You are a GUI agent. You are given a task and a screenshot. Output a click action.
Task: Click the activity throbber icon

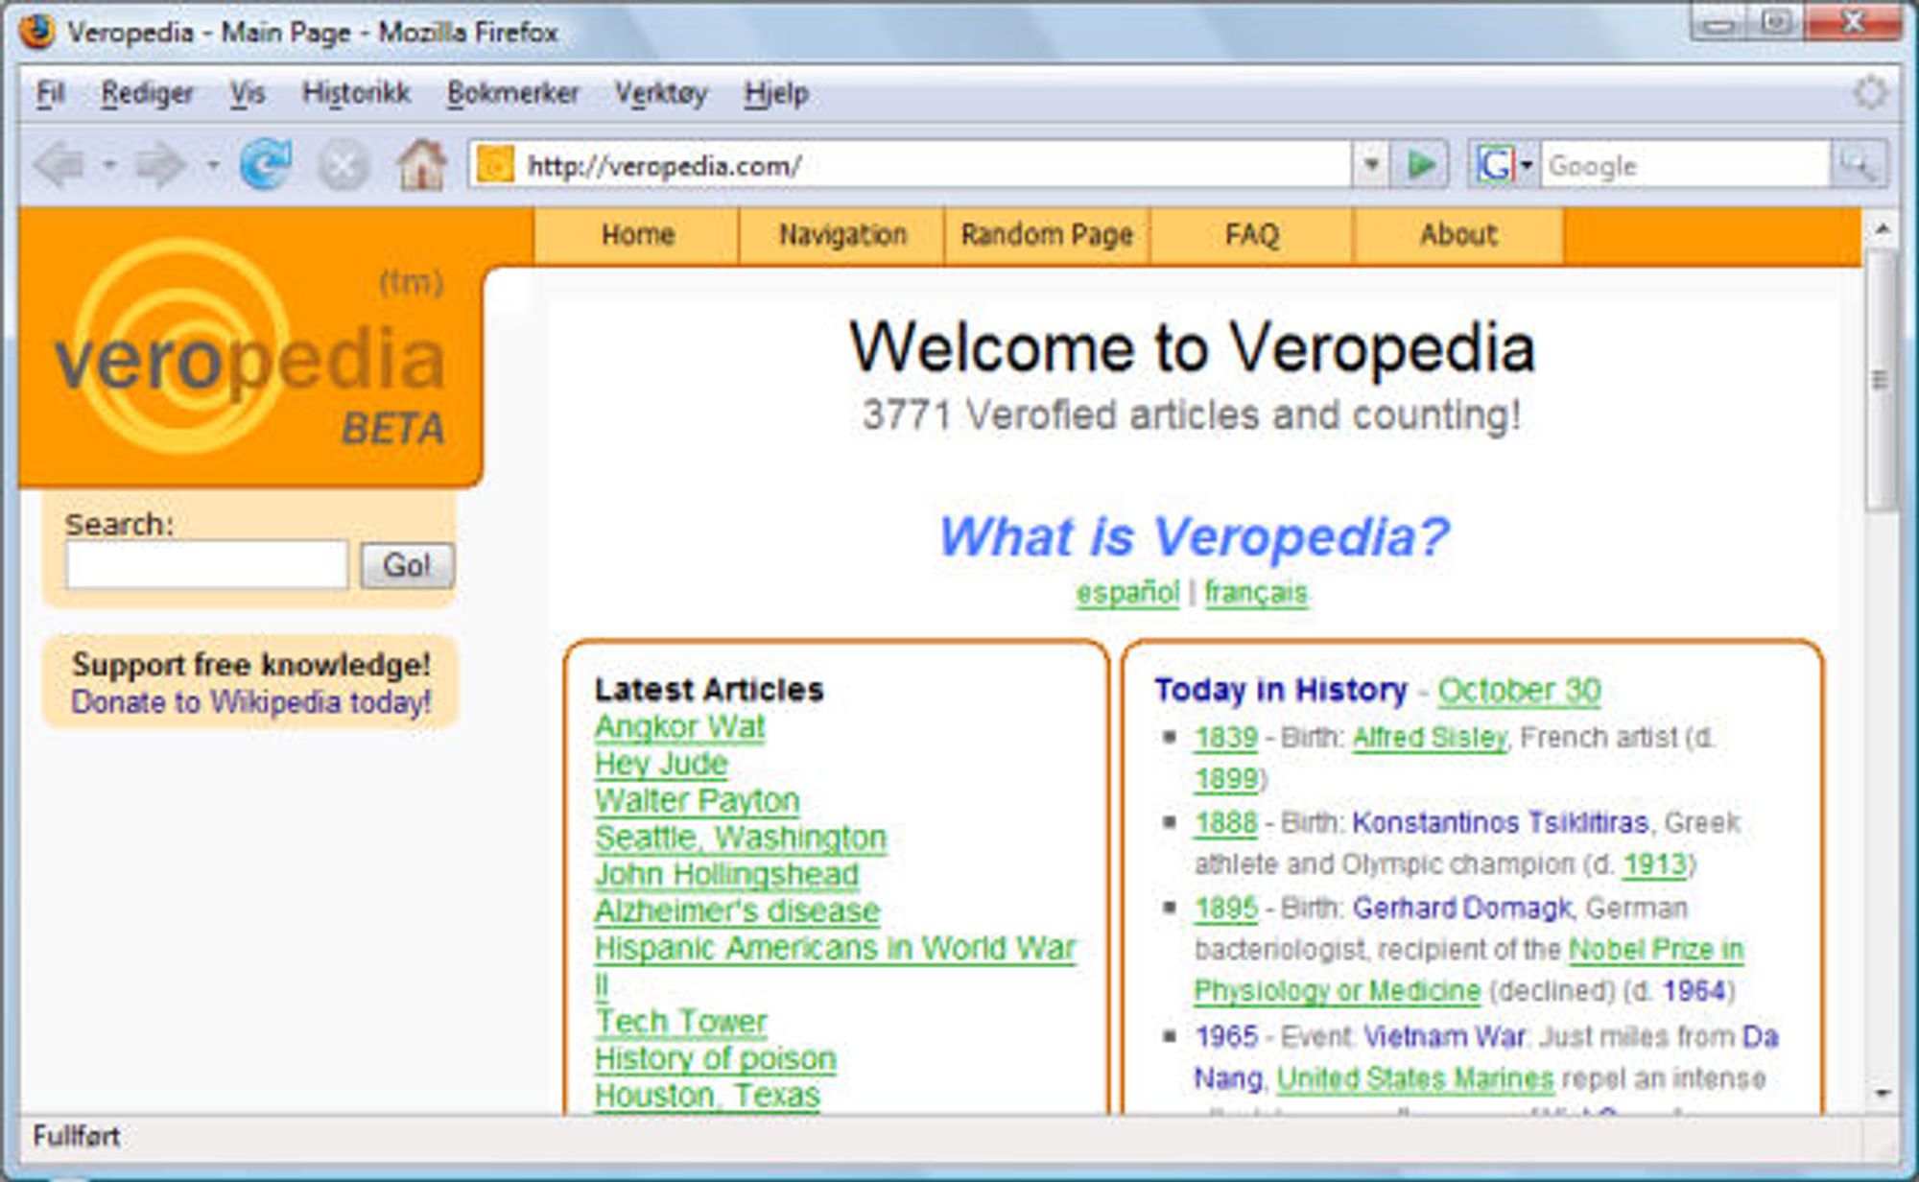[x=1869, y=93]
